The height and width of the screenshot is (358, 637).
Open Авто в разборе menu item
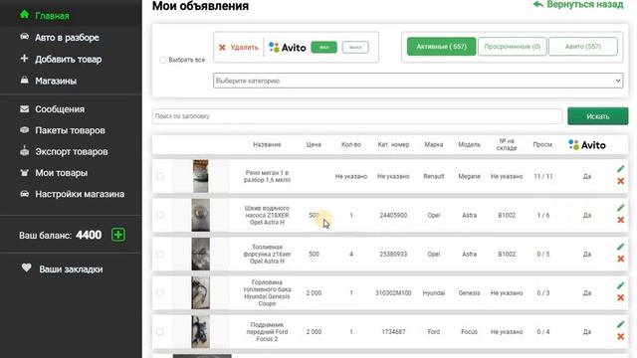[x=67, y=38]
